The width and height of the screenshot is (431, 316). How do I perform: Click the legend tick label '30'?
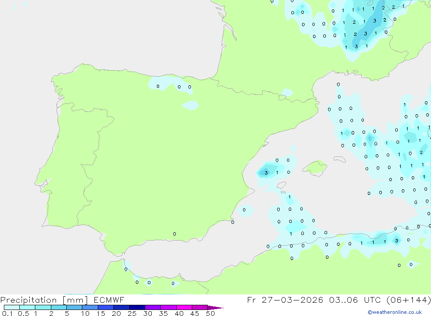[147, 313]
